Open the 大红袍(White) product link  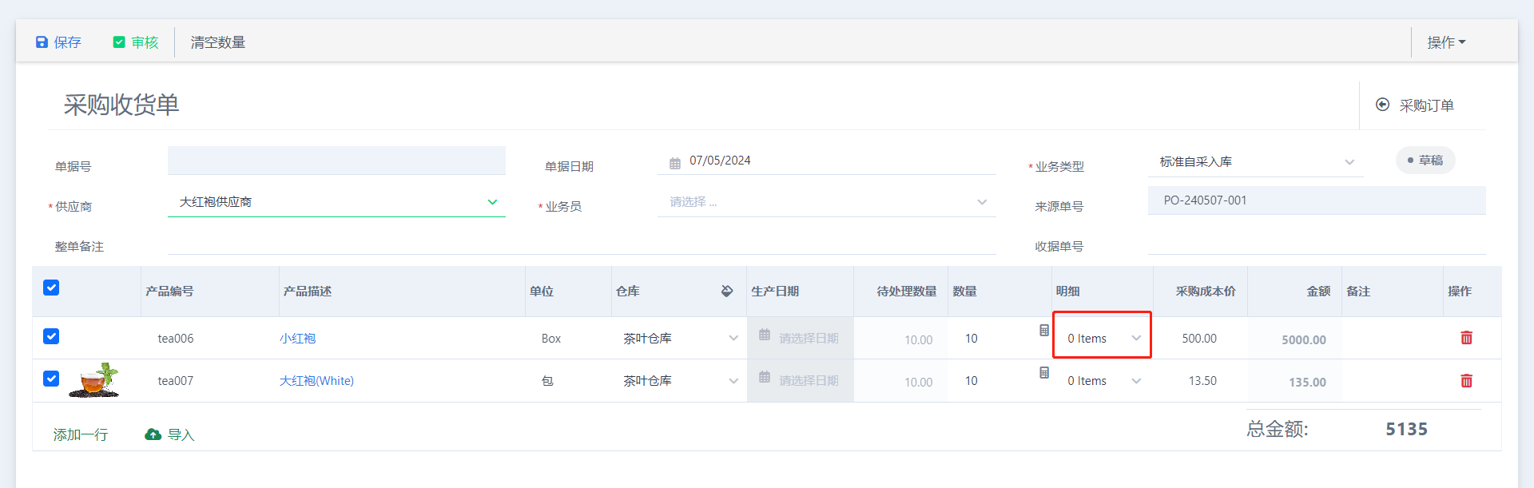pyautogui.click(x=316, y=381)
